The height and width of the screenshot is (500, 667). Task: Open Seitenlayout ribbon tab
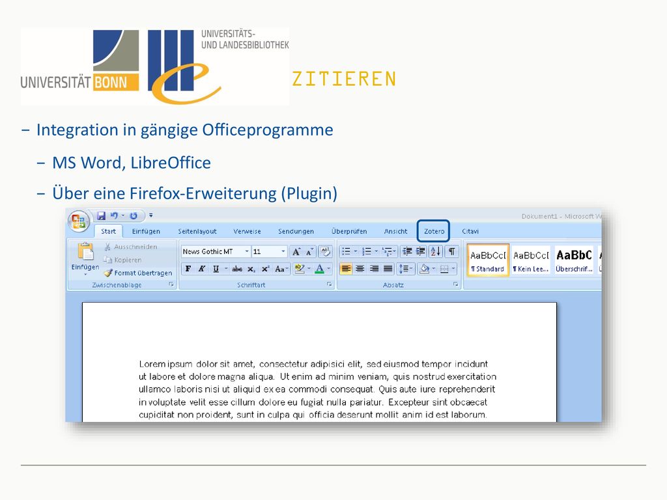coord(197,231)
